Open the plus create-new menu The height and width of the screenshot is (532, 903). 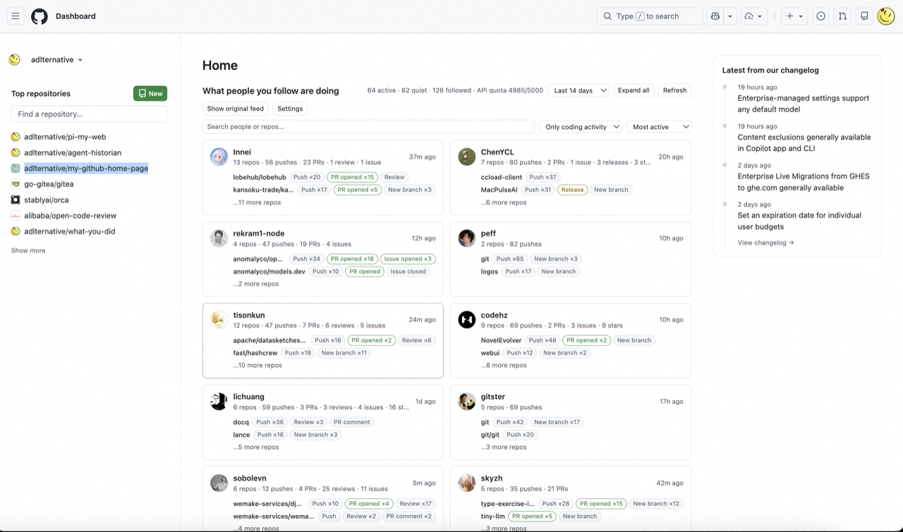click(x=794, y=16)
